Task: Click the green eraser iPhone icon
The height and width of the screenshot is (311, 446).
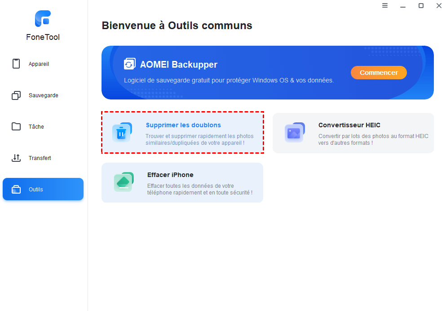Action: (124, 182)
